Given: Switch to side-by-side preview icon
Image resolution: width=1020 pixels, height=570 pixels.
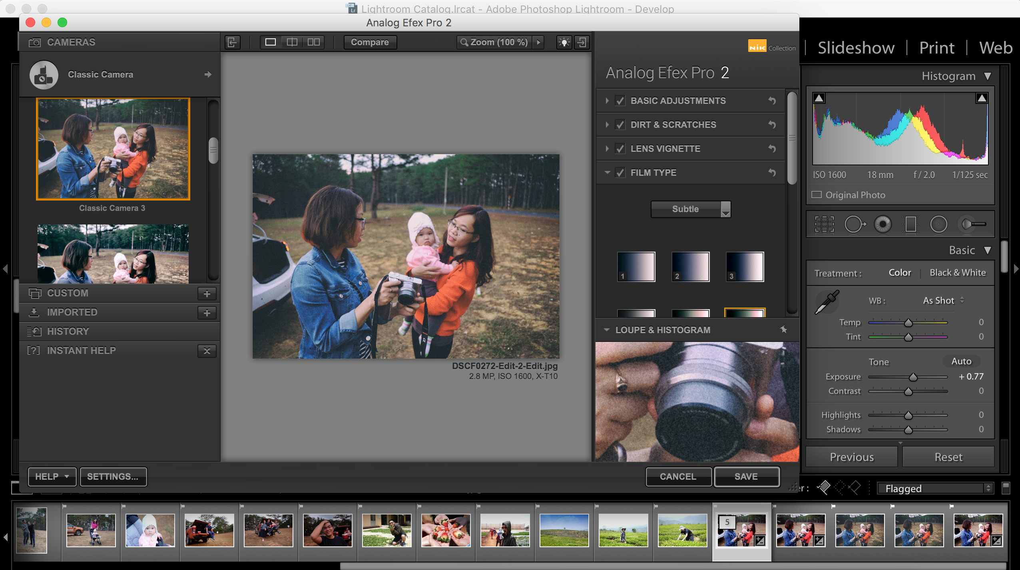Looking at the screenshot, I should pyautogui.click(x=314, y=42).
